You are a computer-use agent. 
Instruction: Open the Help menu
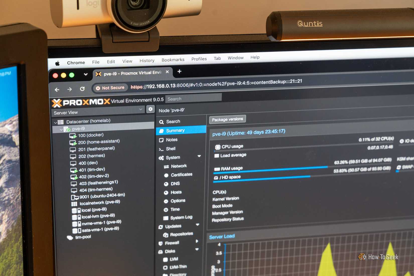(x=255, y=57)
